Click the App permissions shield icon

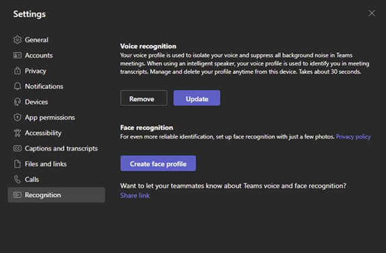point(18,117)
